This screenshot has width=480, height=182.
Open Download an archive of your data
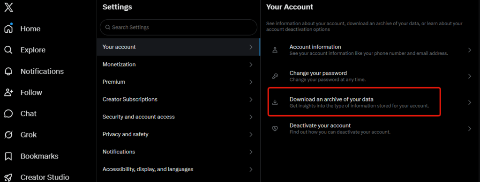(x=370, y=102)
